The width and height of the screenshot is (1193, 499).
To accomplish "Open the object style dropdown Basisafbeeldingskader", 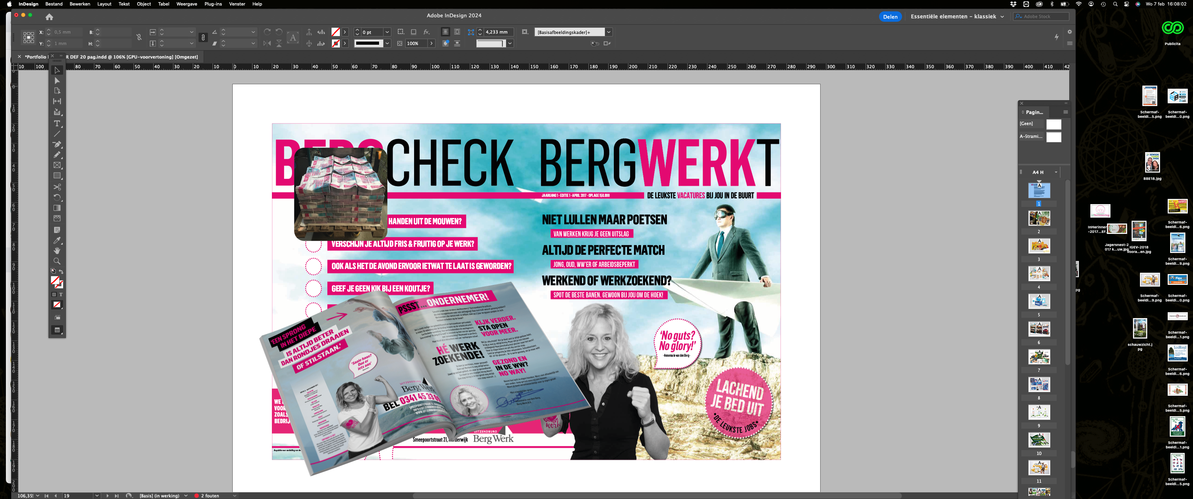I will 609,32.
